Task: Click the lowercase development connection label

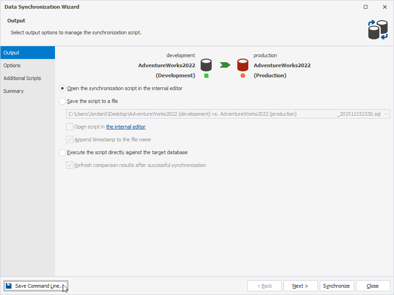Action: pos(181,55)
